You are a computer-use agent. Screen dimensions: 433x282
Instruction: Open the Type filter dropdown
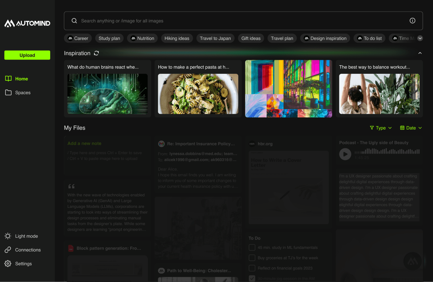(x=381, y=128)
